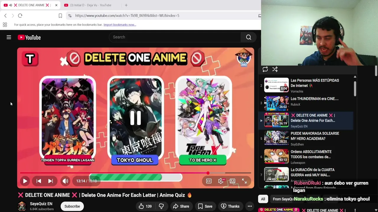Open the YouTube hamburger guide menu
This screenshot has width=378, height=212.
pos(9,37)
